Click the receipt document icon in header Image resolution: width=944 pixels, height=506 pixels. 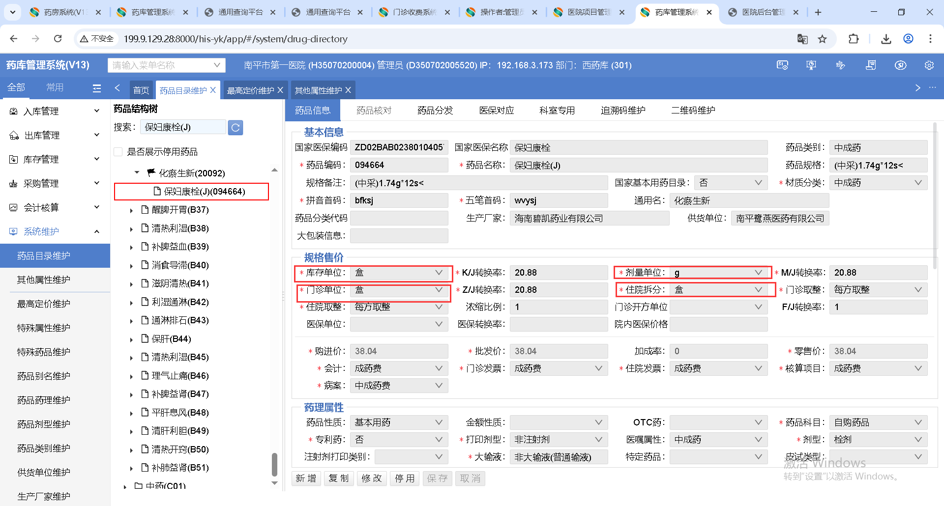tap(871, 65)
